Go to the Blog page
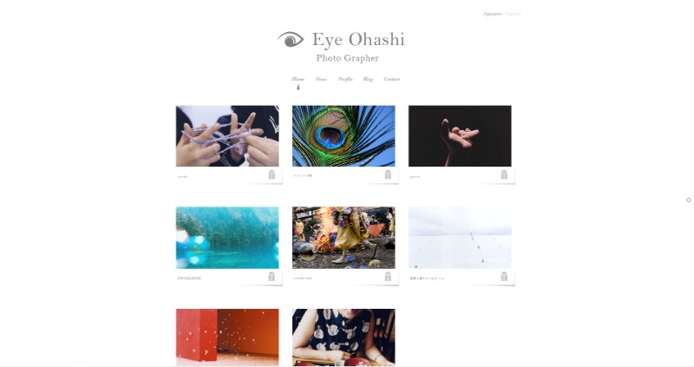This screenshot has height=367, width=694. tap(368, 79)
